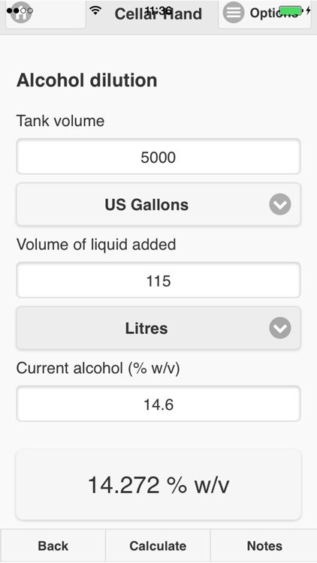Tap the Wi-Fi status icon
The height and width of the screenshot is (563, 317).
coord(95,11)
